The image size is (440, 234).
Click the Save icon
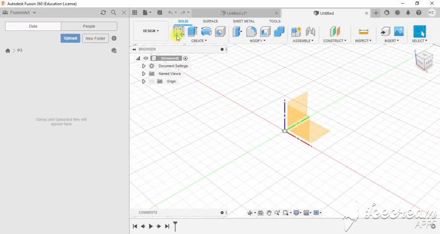pyautogui.click(x=160, y=12)
